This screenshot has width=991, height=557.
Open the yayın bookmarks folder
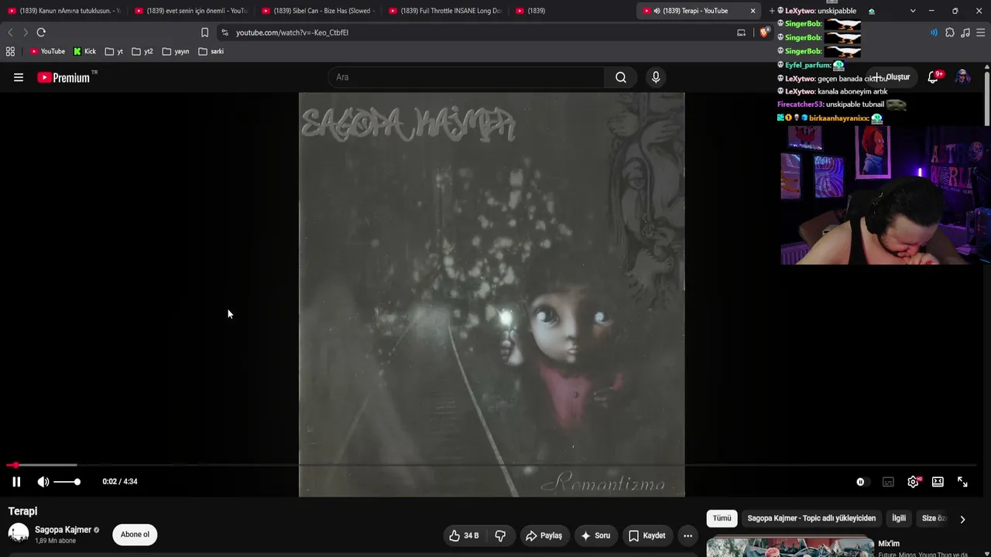[176, 52]
